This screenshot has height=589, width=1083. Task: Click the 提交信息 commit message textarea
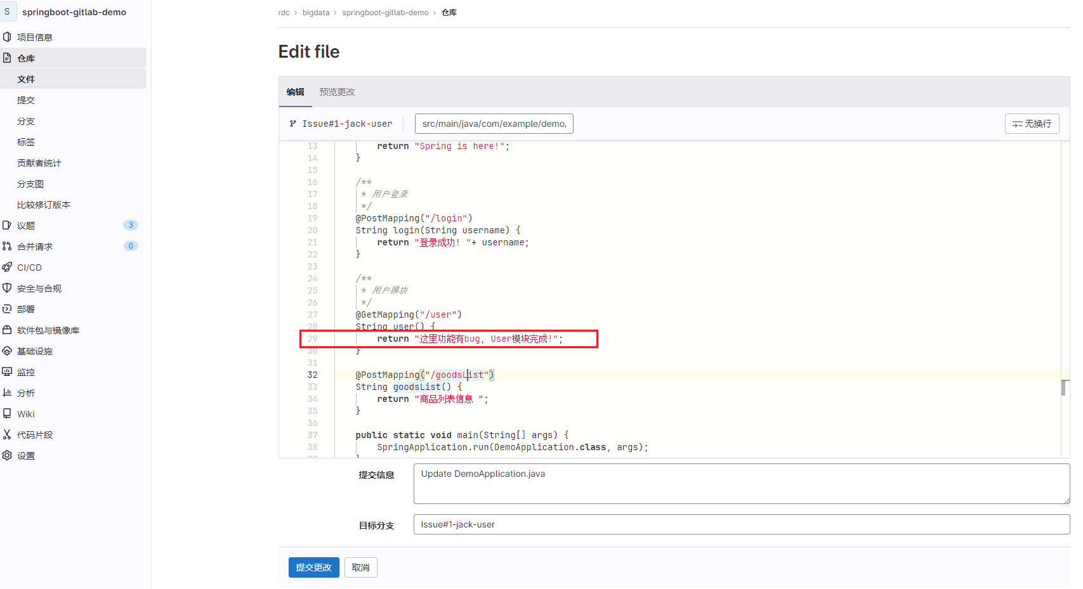click(x=741, y=484)
